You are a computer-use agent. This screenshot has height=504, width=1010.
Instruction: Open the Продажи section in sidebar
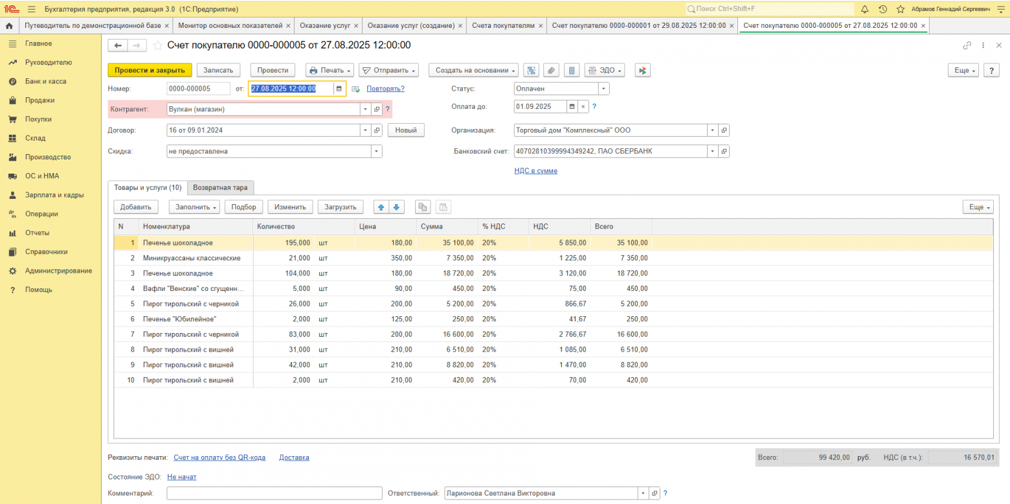[x=39, y=100]
